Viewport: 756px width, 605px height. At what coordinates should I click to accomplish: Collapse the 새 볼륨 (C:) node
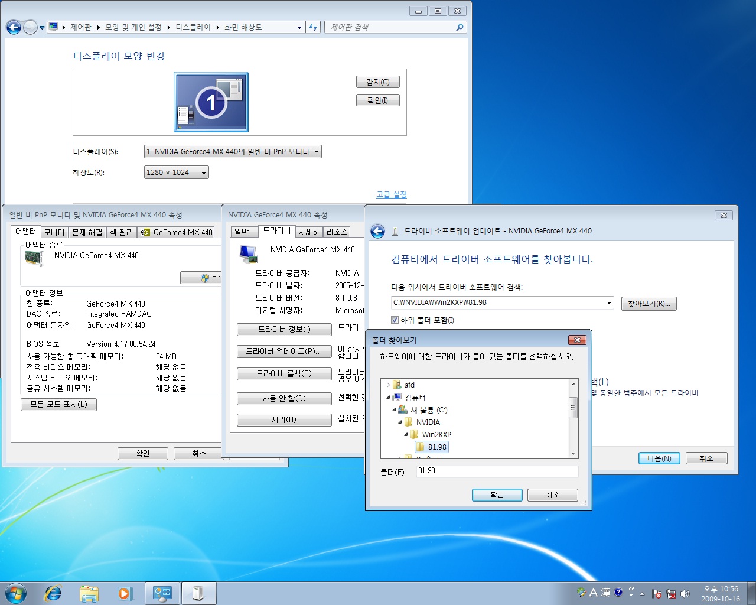[394, 409]
